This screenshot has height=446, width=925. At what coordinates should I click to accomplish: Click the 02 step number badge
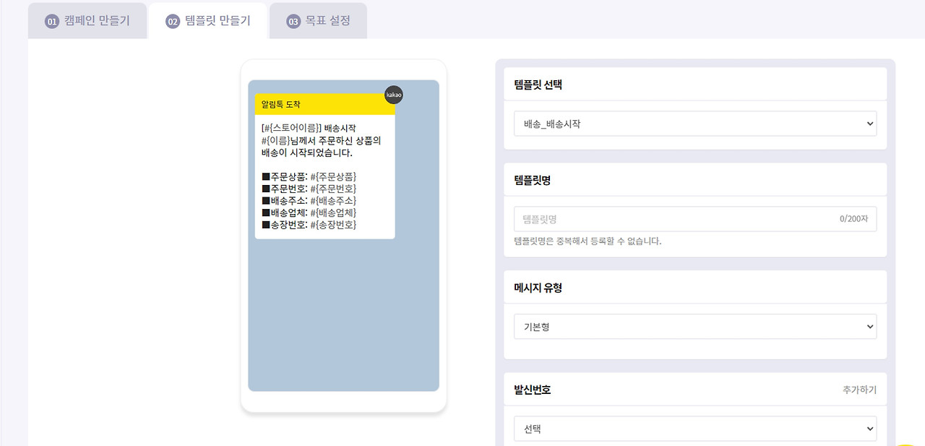(173, 22)
